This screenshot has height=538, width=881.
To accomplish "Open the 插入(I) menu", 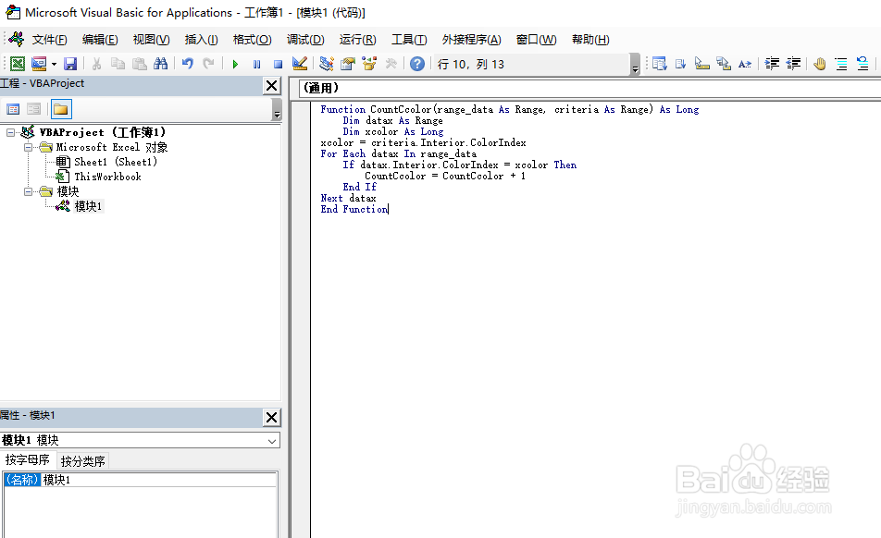I will (201, 39).
